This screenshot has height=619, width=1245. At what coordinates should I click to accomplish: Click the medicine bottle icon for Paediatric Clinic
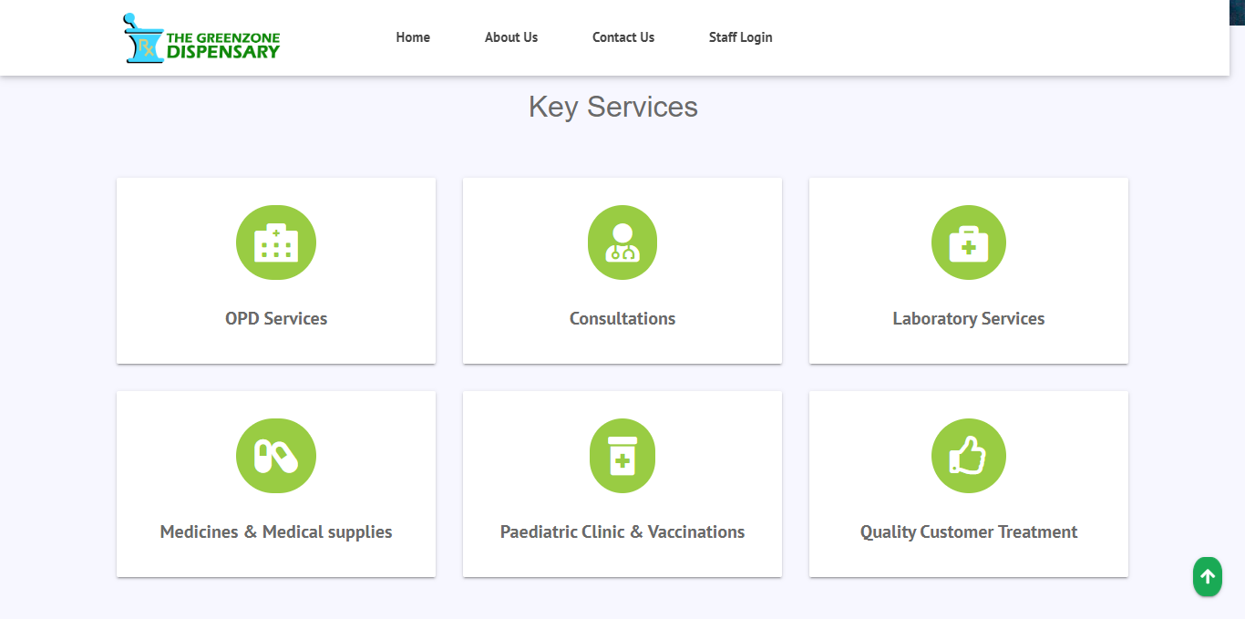622,456
